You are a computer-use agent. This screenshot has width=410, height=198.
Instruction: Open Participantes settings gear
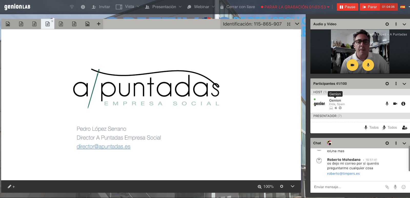point(387,84)
